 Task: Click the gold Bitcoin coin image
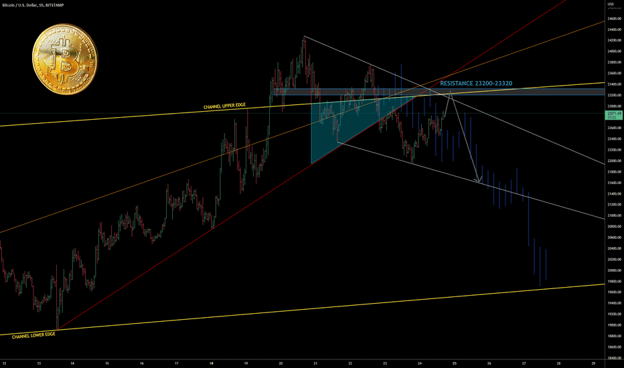pos(64,59)
